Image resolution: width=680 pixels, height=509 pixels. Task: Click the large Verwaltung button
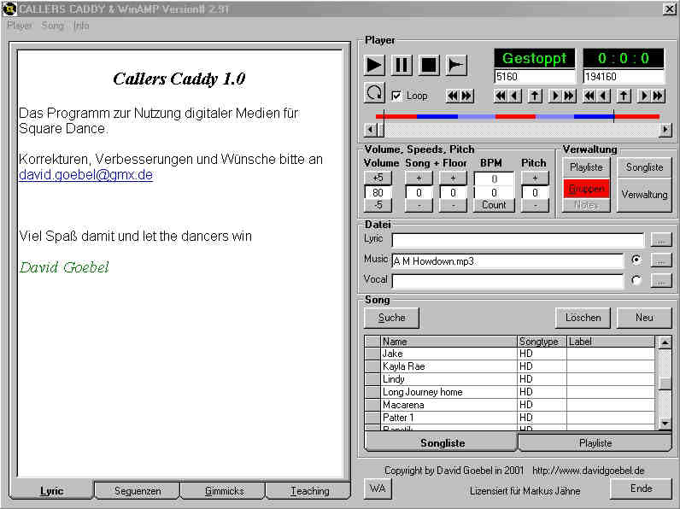click(x=644, y=195)
